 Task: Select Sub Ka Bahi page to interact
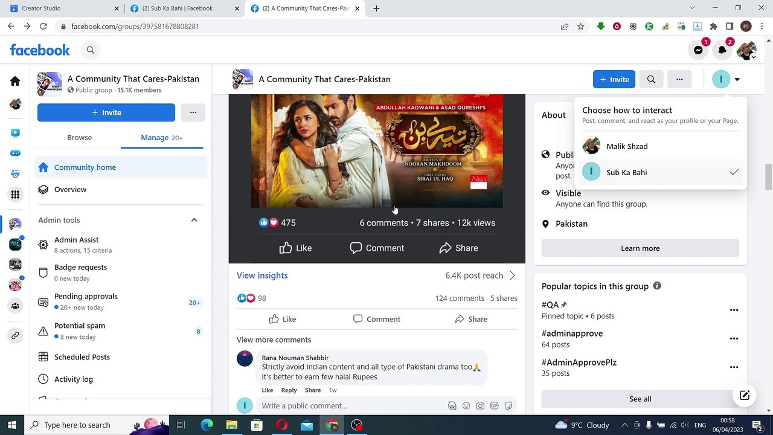tap(661, 172)
